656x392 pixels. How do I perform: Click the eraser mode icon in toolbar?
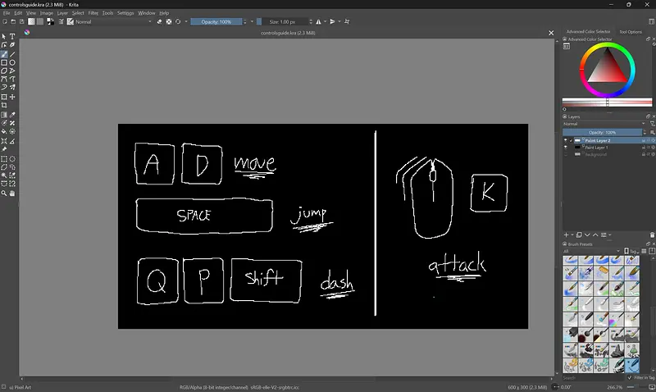coord(159,22)
